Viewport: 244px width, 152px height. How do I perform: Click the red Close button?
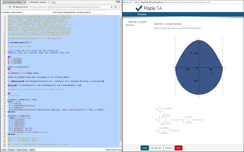pos(178,148)
